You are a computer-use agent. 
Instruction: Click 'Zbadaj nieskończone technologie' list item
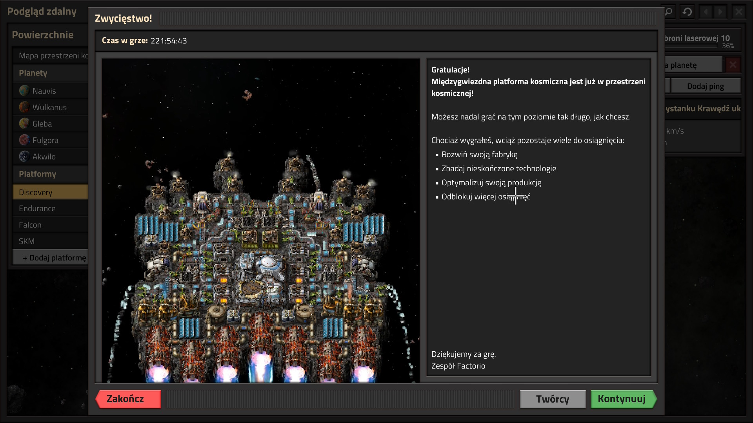click(x=499, y=168)
